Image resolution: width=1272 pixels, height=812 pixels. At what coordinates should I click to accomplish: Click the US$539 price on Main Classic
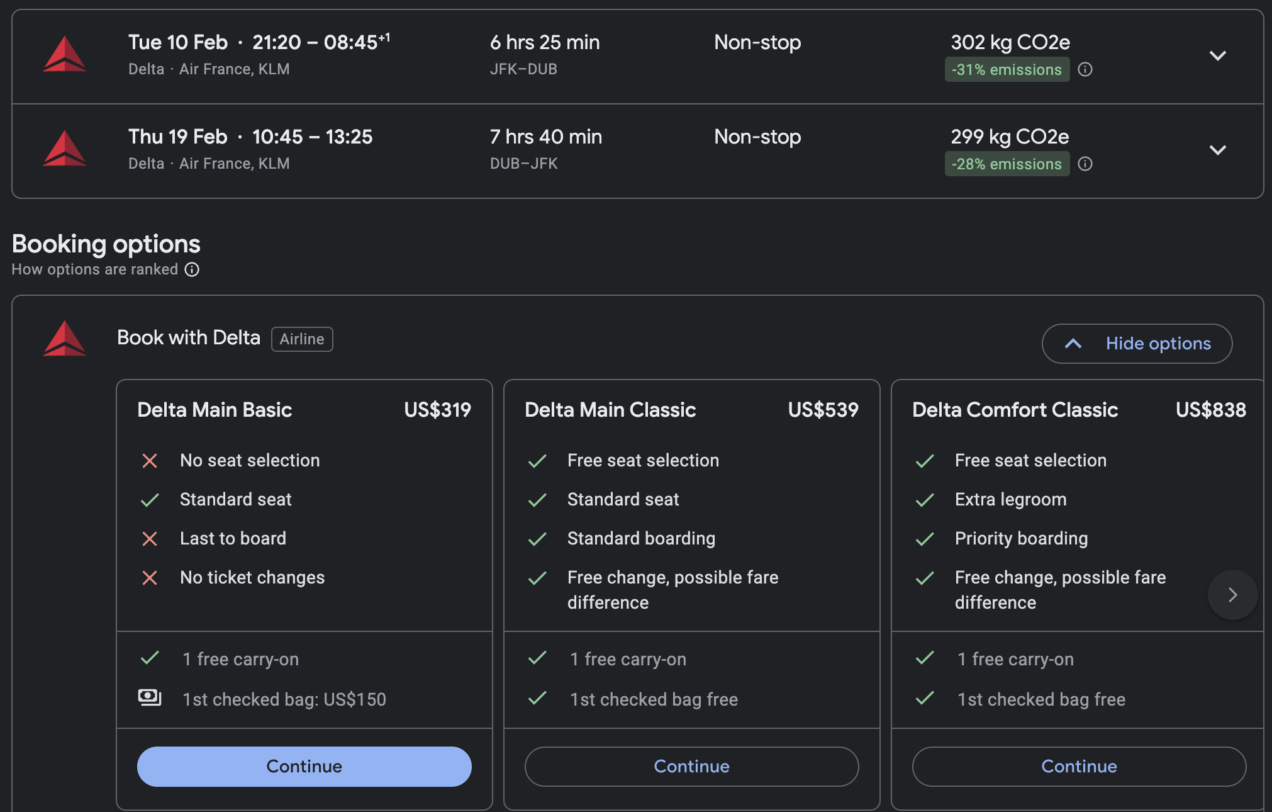point(823,410)
